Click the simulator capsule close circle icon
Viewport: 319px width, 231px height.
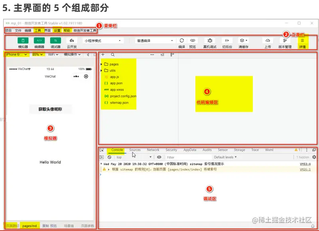[86, 76]
